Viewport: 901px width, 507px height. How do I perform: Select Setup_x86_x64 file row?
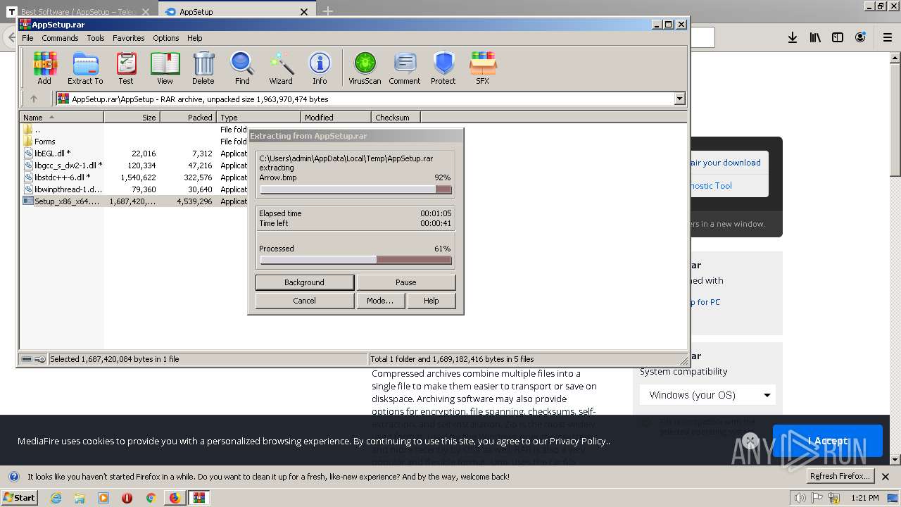[134, 201]
